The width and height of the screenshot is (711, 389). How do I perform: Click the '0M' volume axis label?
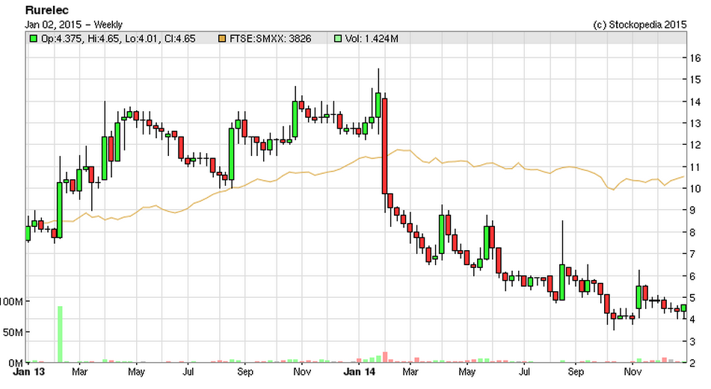pos(16,363)
